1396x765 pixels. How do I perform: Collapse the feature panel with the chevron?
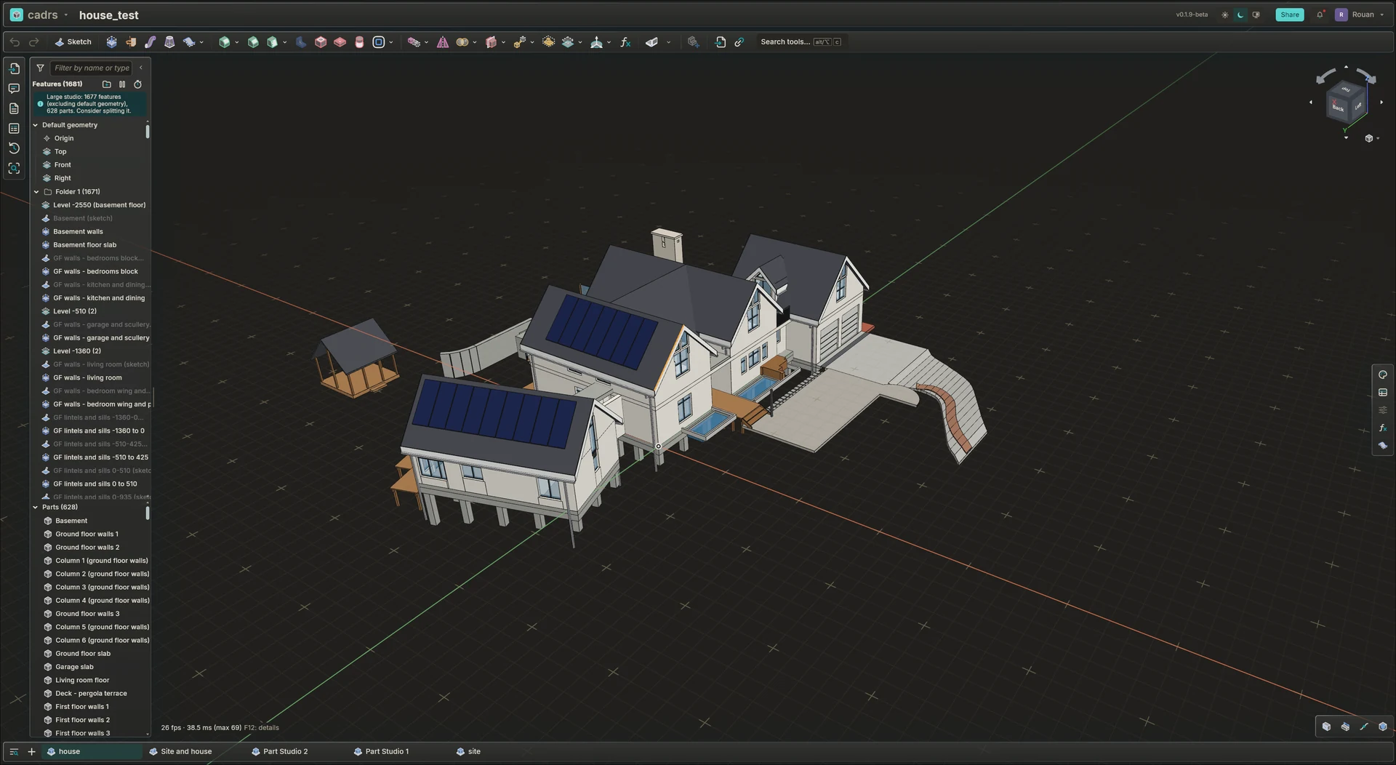pos(141,68)
